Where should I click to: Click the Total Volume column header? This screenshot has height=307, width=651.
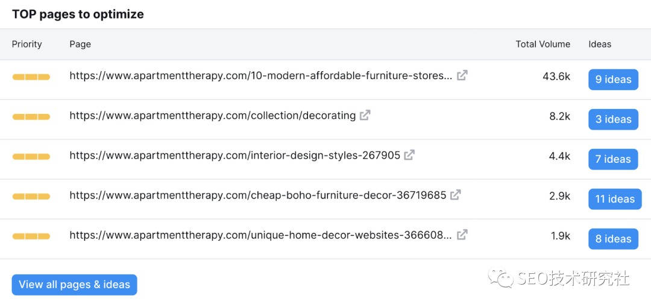pyautogui.click(x=542, y=44)
